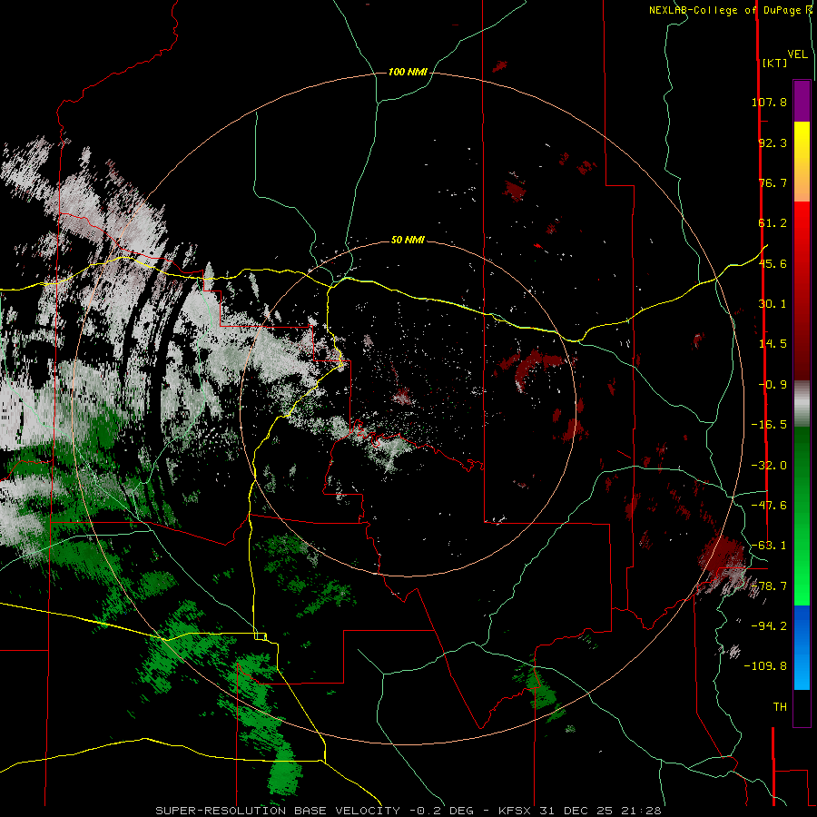
Task: Select the -0.9 value on velocity scale
Action: tap(773, 385)
